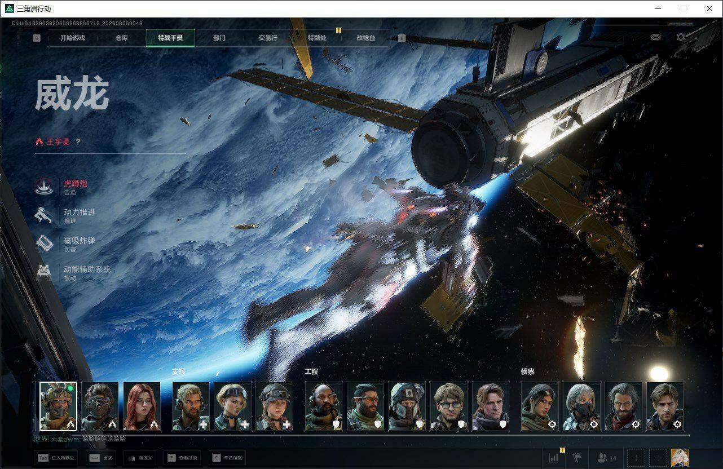Select the 动能辅助系统 skill icon

44,272
